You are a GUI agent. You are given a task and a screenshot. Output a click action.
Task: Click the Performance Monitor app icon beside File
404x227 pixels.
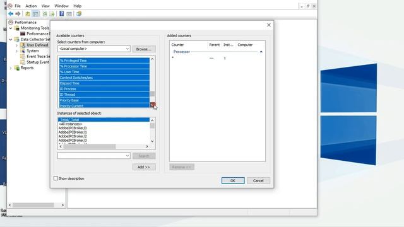click(x=10, y=6)
